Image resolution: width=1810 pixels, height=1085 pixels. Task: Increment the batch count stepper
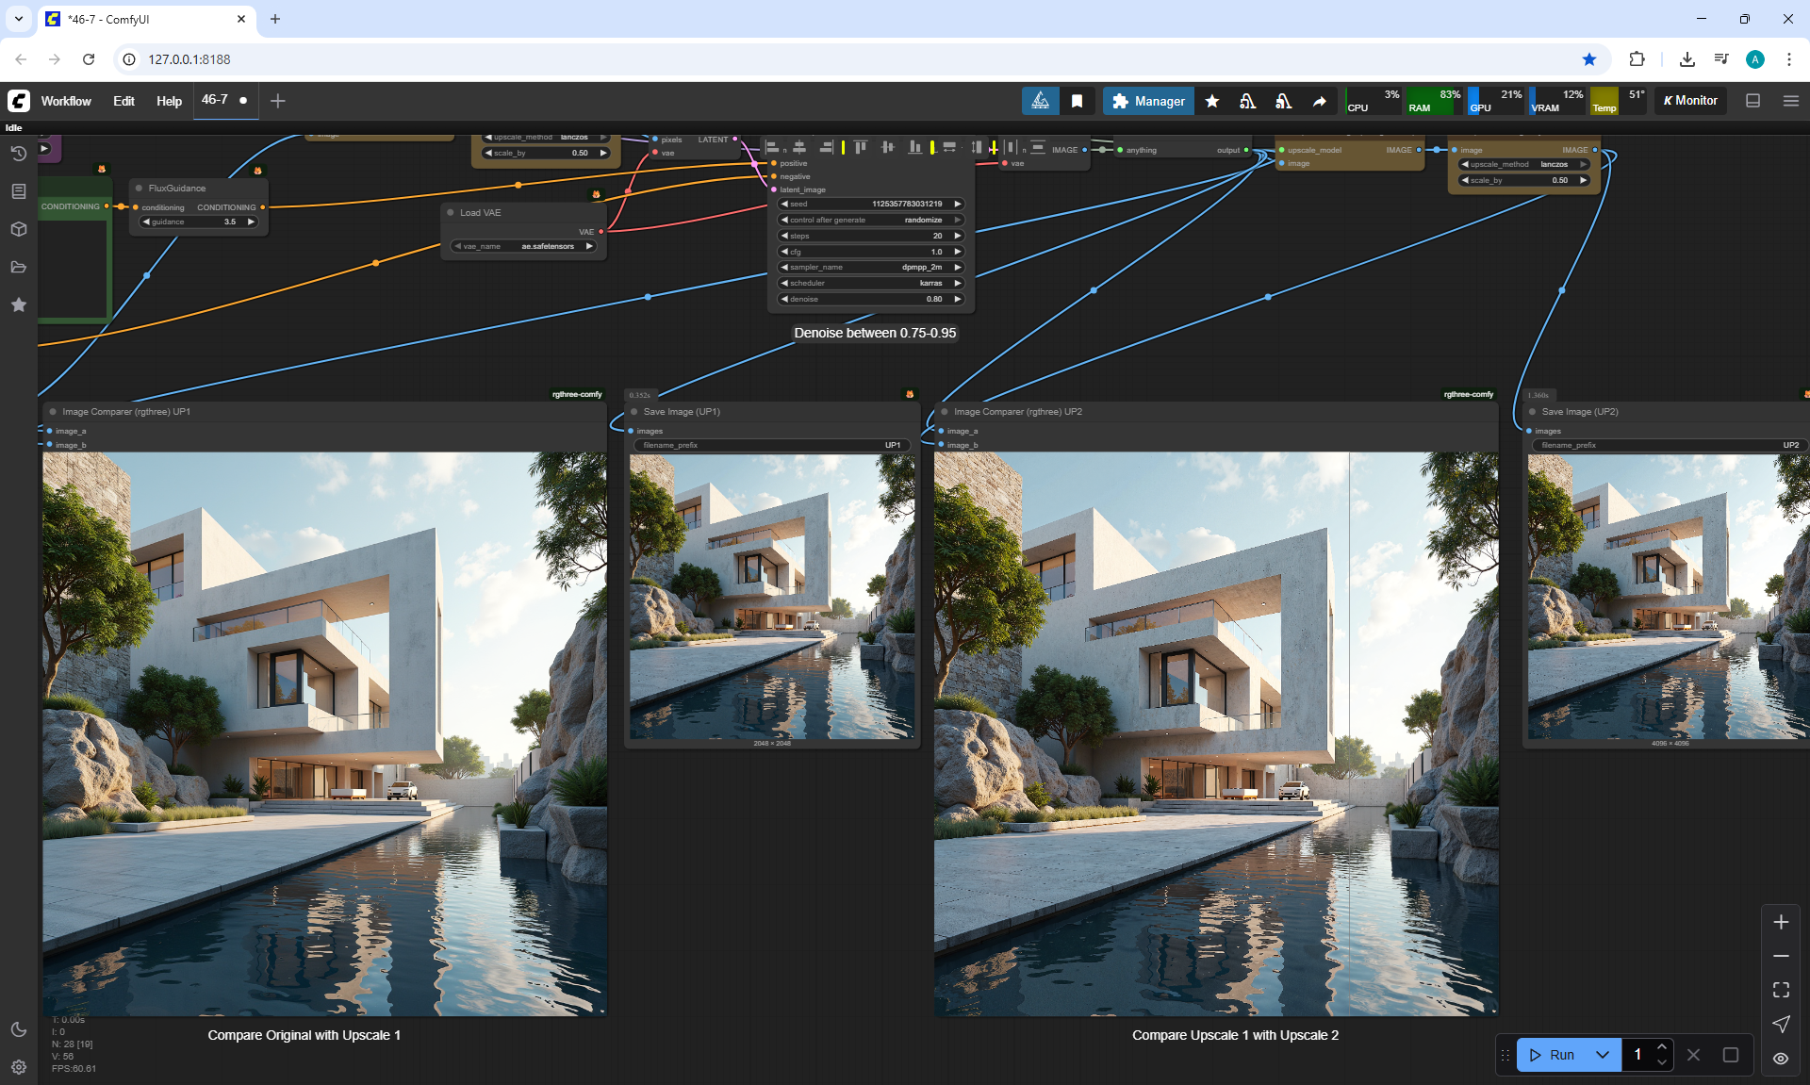(1662, 1047)
